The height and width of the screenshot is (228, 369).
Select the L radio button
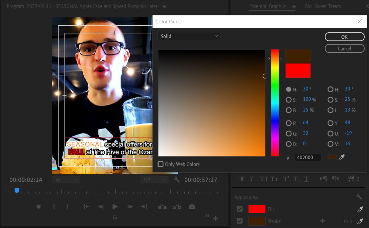(331, 110)
